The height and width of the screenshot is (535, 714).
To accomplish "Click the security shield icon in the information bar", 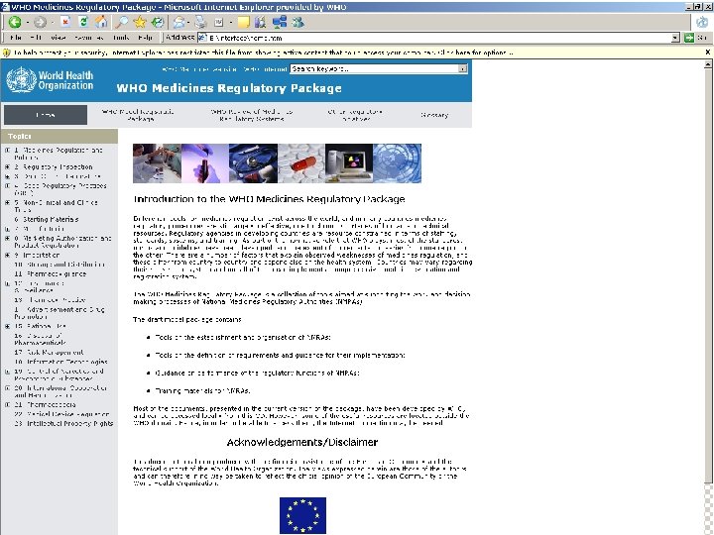I will (6, 53).
